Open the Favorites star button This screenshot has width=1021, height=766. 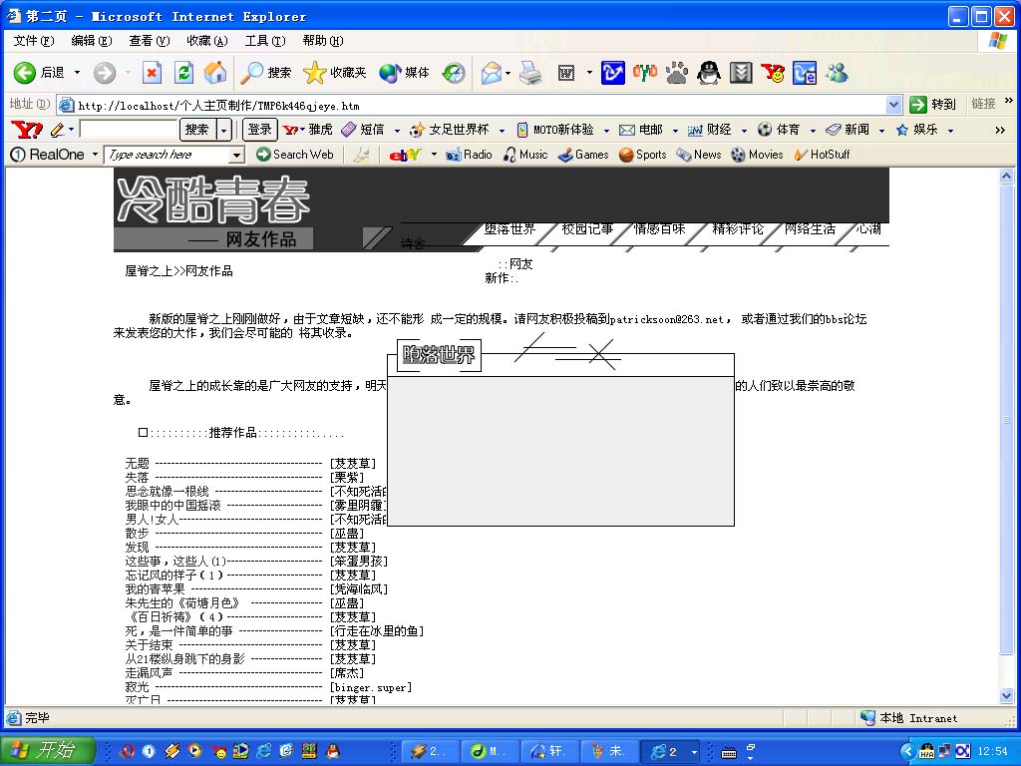pos(334,73)
